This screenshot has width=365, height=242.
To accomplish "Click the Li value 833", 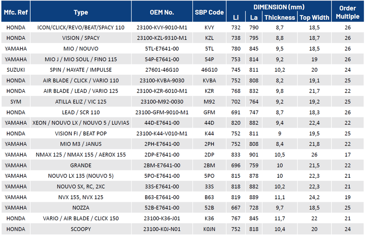I will tap(236, 155).
